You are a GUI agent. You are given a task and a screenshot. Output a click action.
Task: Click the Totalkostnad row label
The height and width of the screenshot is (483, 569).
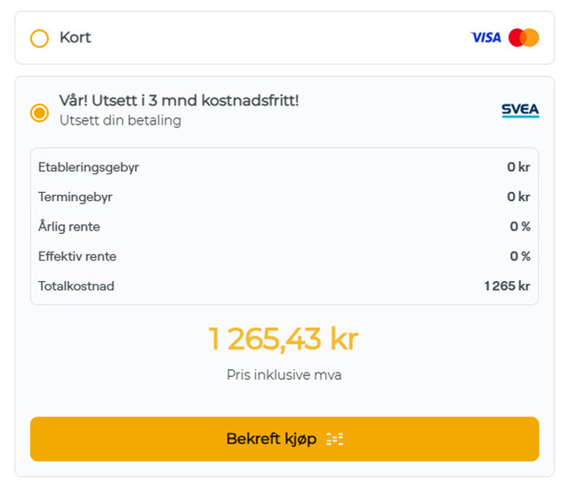click(76, 286)
